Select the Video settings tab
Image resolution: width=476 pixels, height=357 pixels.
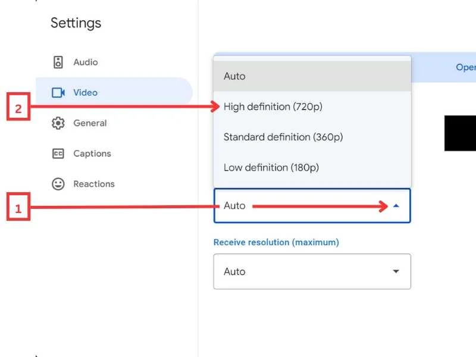(114, 93)
